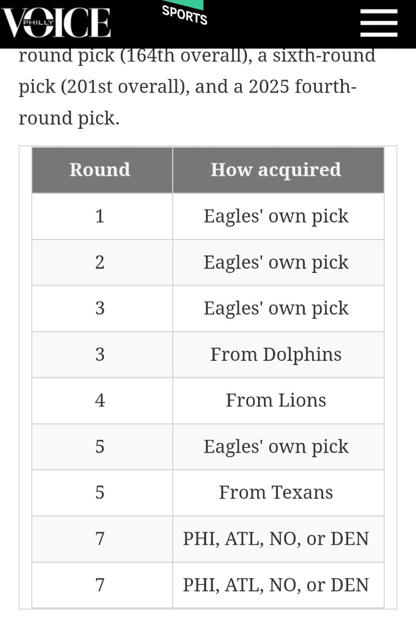416x636 pixels.
Task: Open the Sports section tab
Action: 184,14
